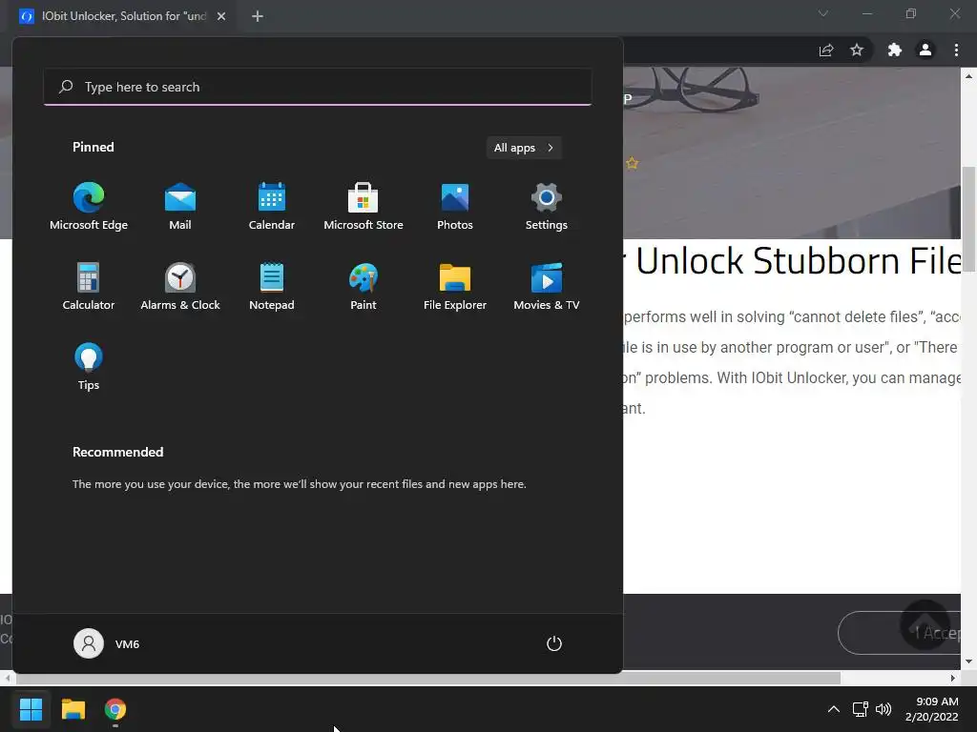Image resolution: width=977 pixels, height=732 pixels.
Task: Click the I Accept cookie button
Action: [x=901, y=633]
